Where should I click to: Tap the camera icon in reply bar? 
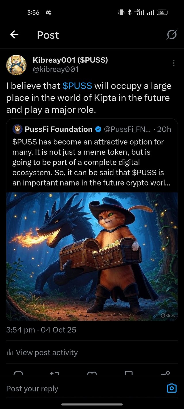tap(172, 389)
